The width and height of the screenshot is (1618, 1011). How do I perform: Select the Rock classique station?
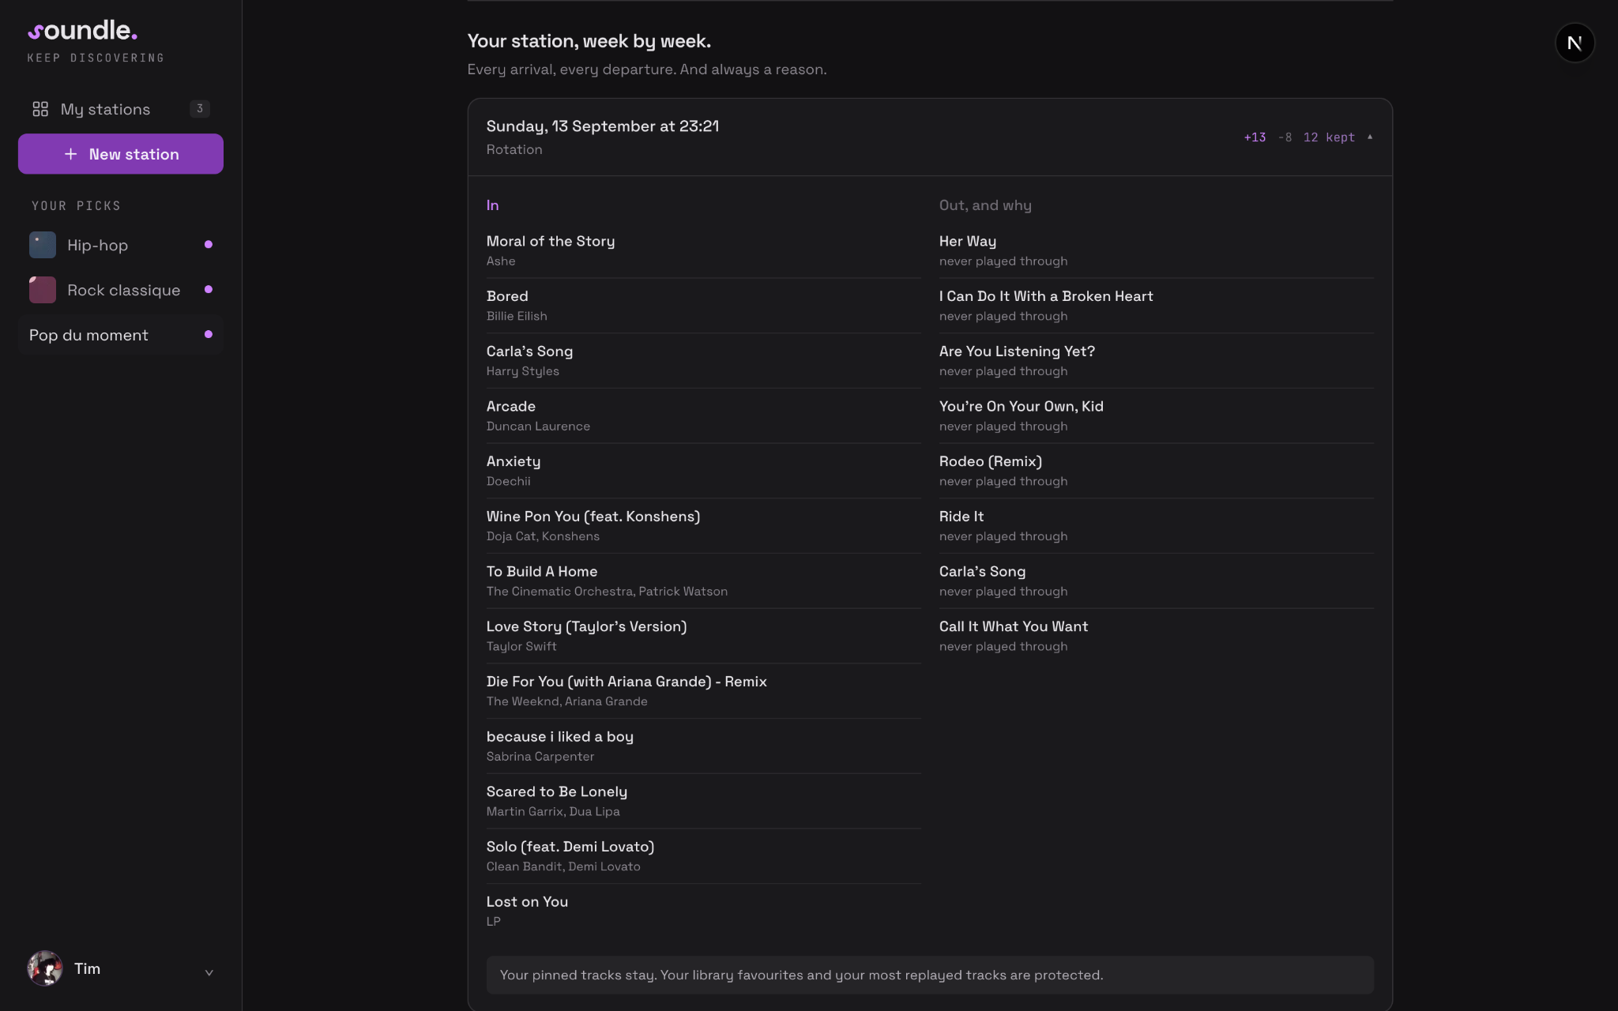(121, 290)
